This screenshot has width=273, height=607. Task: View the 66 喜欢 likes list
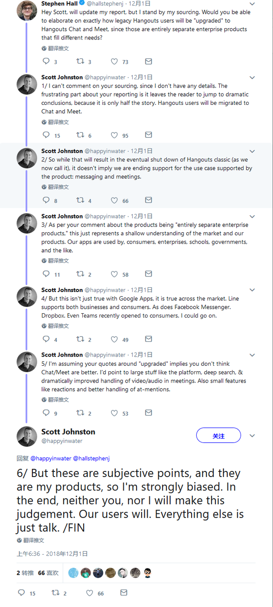(x=48, y=573)
